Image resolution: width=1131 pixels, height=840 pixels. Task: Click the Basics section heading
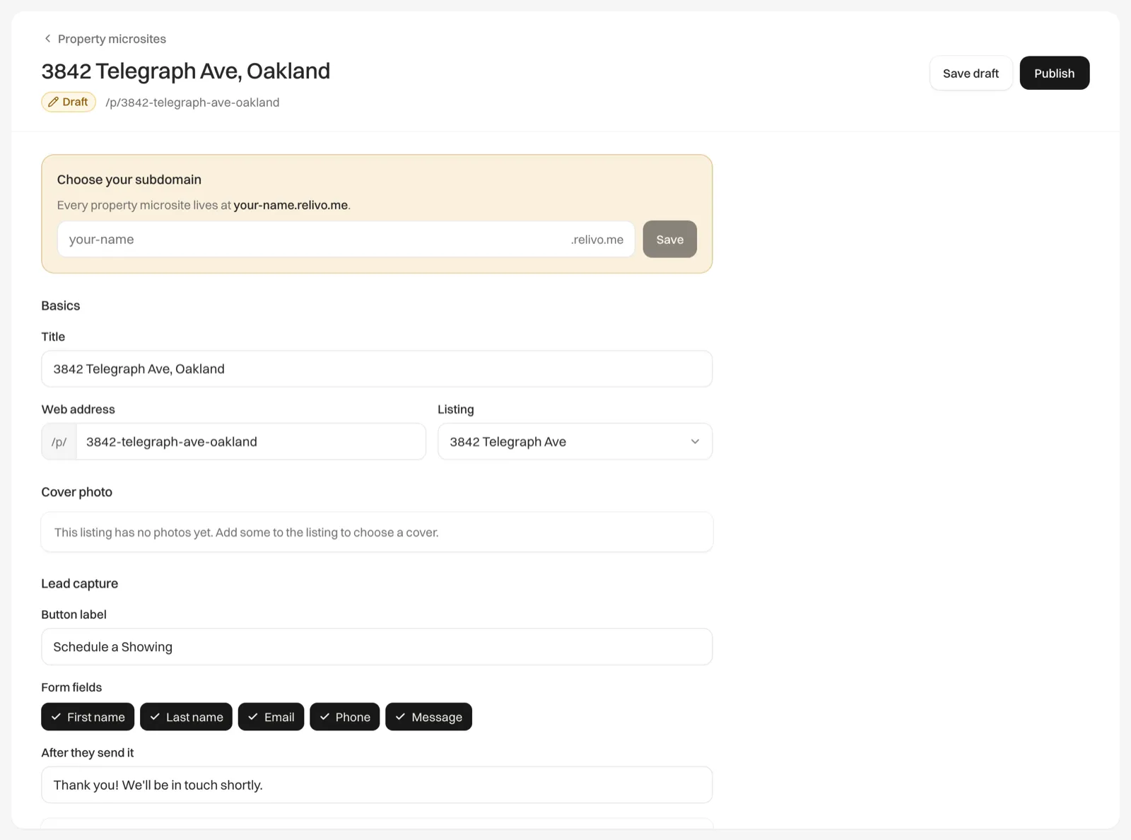pos(61,305)
